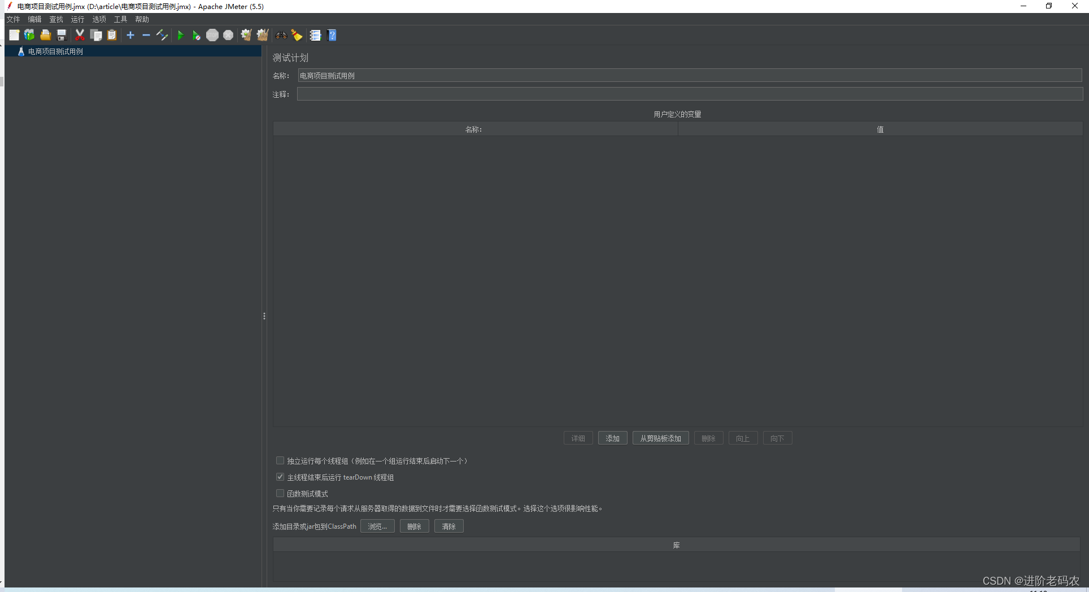Open the 查找 menu

click(56, 19)
